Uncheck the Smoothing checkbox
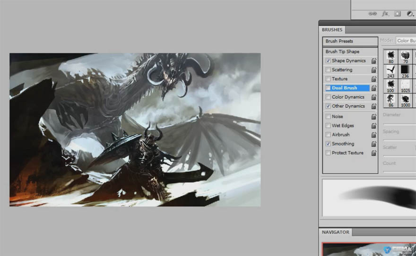 [328, 144]
